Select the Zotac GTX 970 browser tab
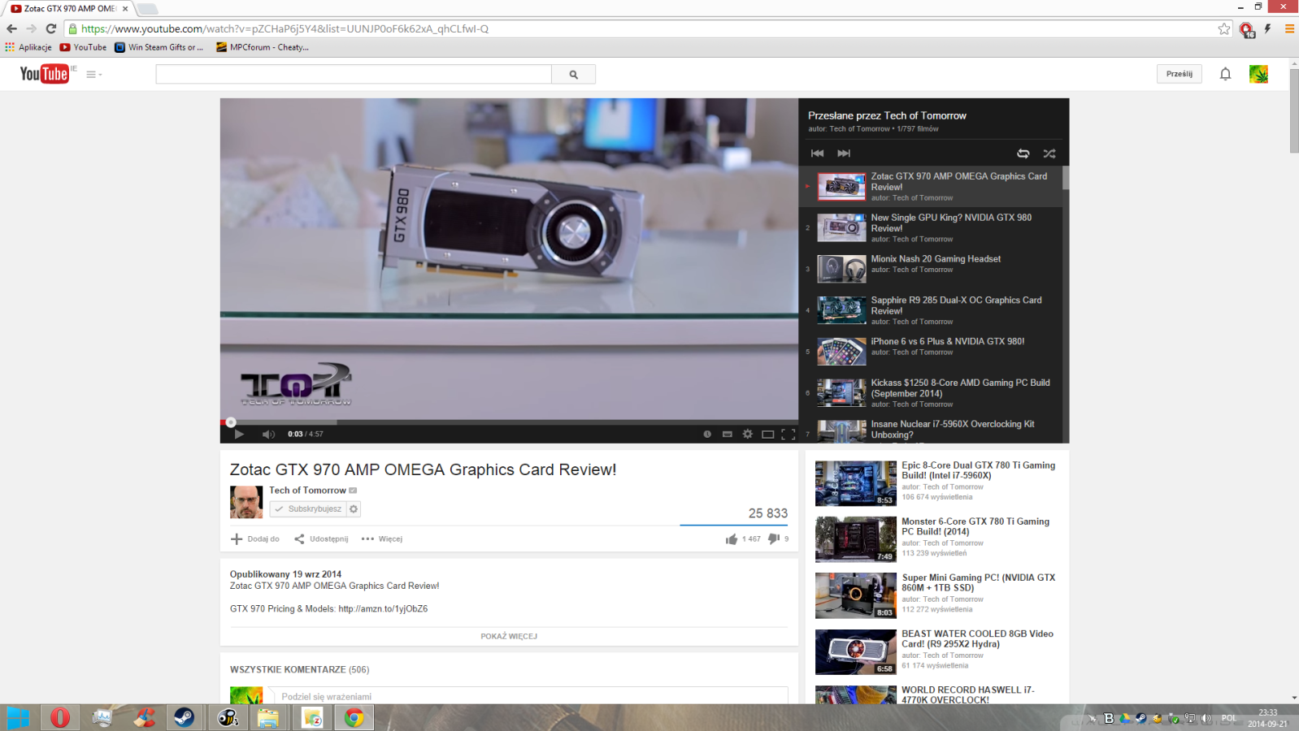The width and height of the screenshot is (1299, 731). [x=69, y=9]
